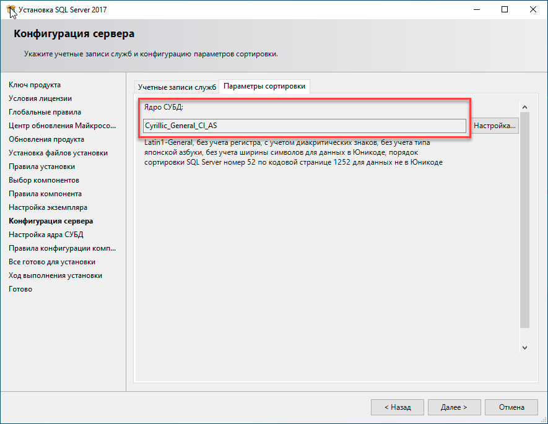Select Настройка ядра СУБД step
The height and width of the screenshot is (424, 548).
pos(46,235)
